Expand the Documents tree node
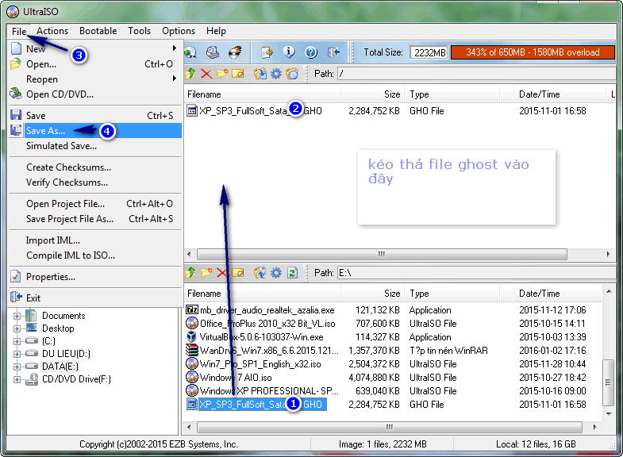 pyautogui.click(x=18, y=316)
